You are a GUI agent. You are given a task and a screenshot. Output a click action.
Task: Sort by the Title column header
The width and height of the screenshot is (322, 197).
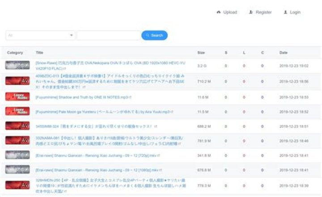click(x=39, y=53)
